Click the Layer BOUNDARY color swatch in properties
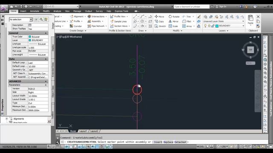Image resolution: width=273 pixels, height=153 pixels. coord(30,40)
